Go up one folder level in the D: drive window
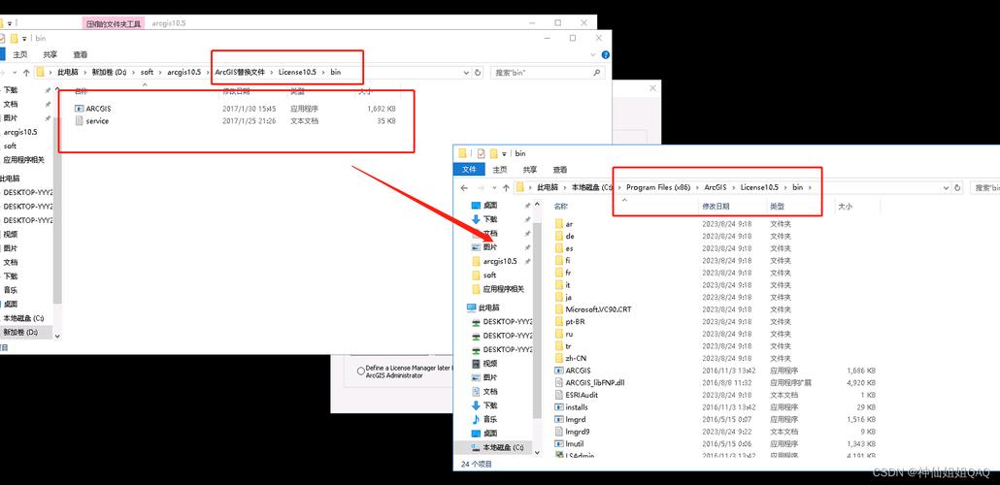 pos(26,72)
